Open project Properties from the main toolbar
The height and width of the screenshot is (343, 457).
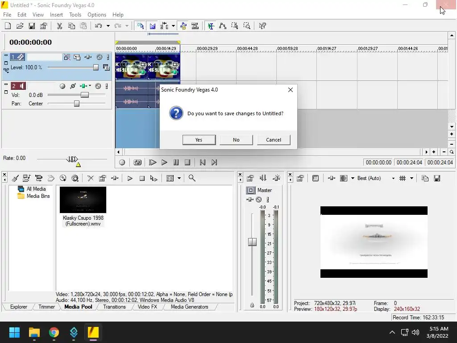pos(44,26)
